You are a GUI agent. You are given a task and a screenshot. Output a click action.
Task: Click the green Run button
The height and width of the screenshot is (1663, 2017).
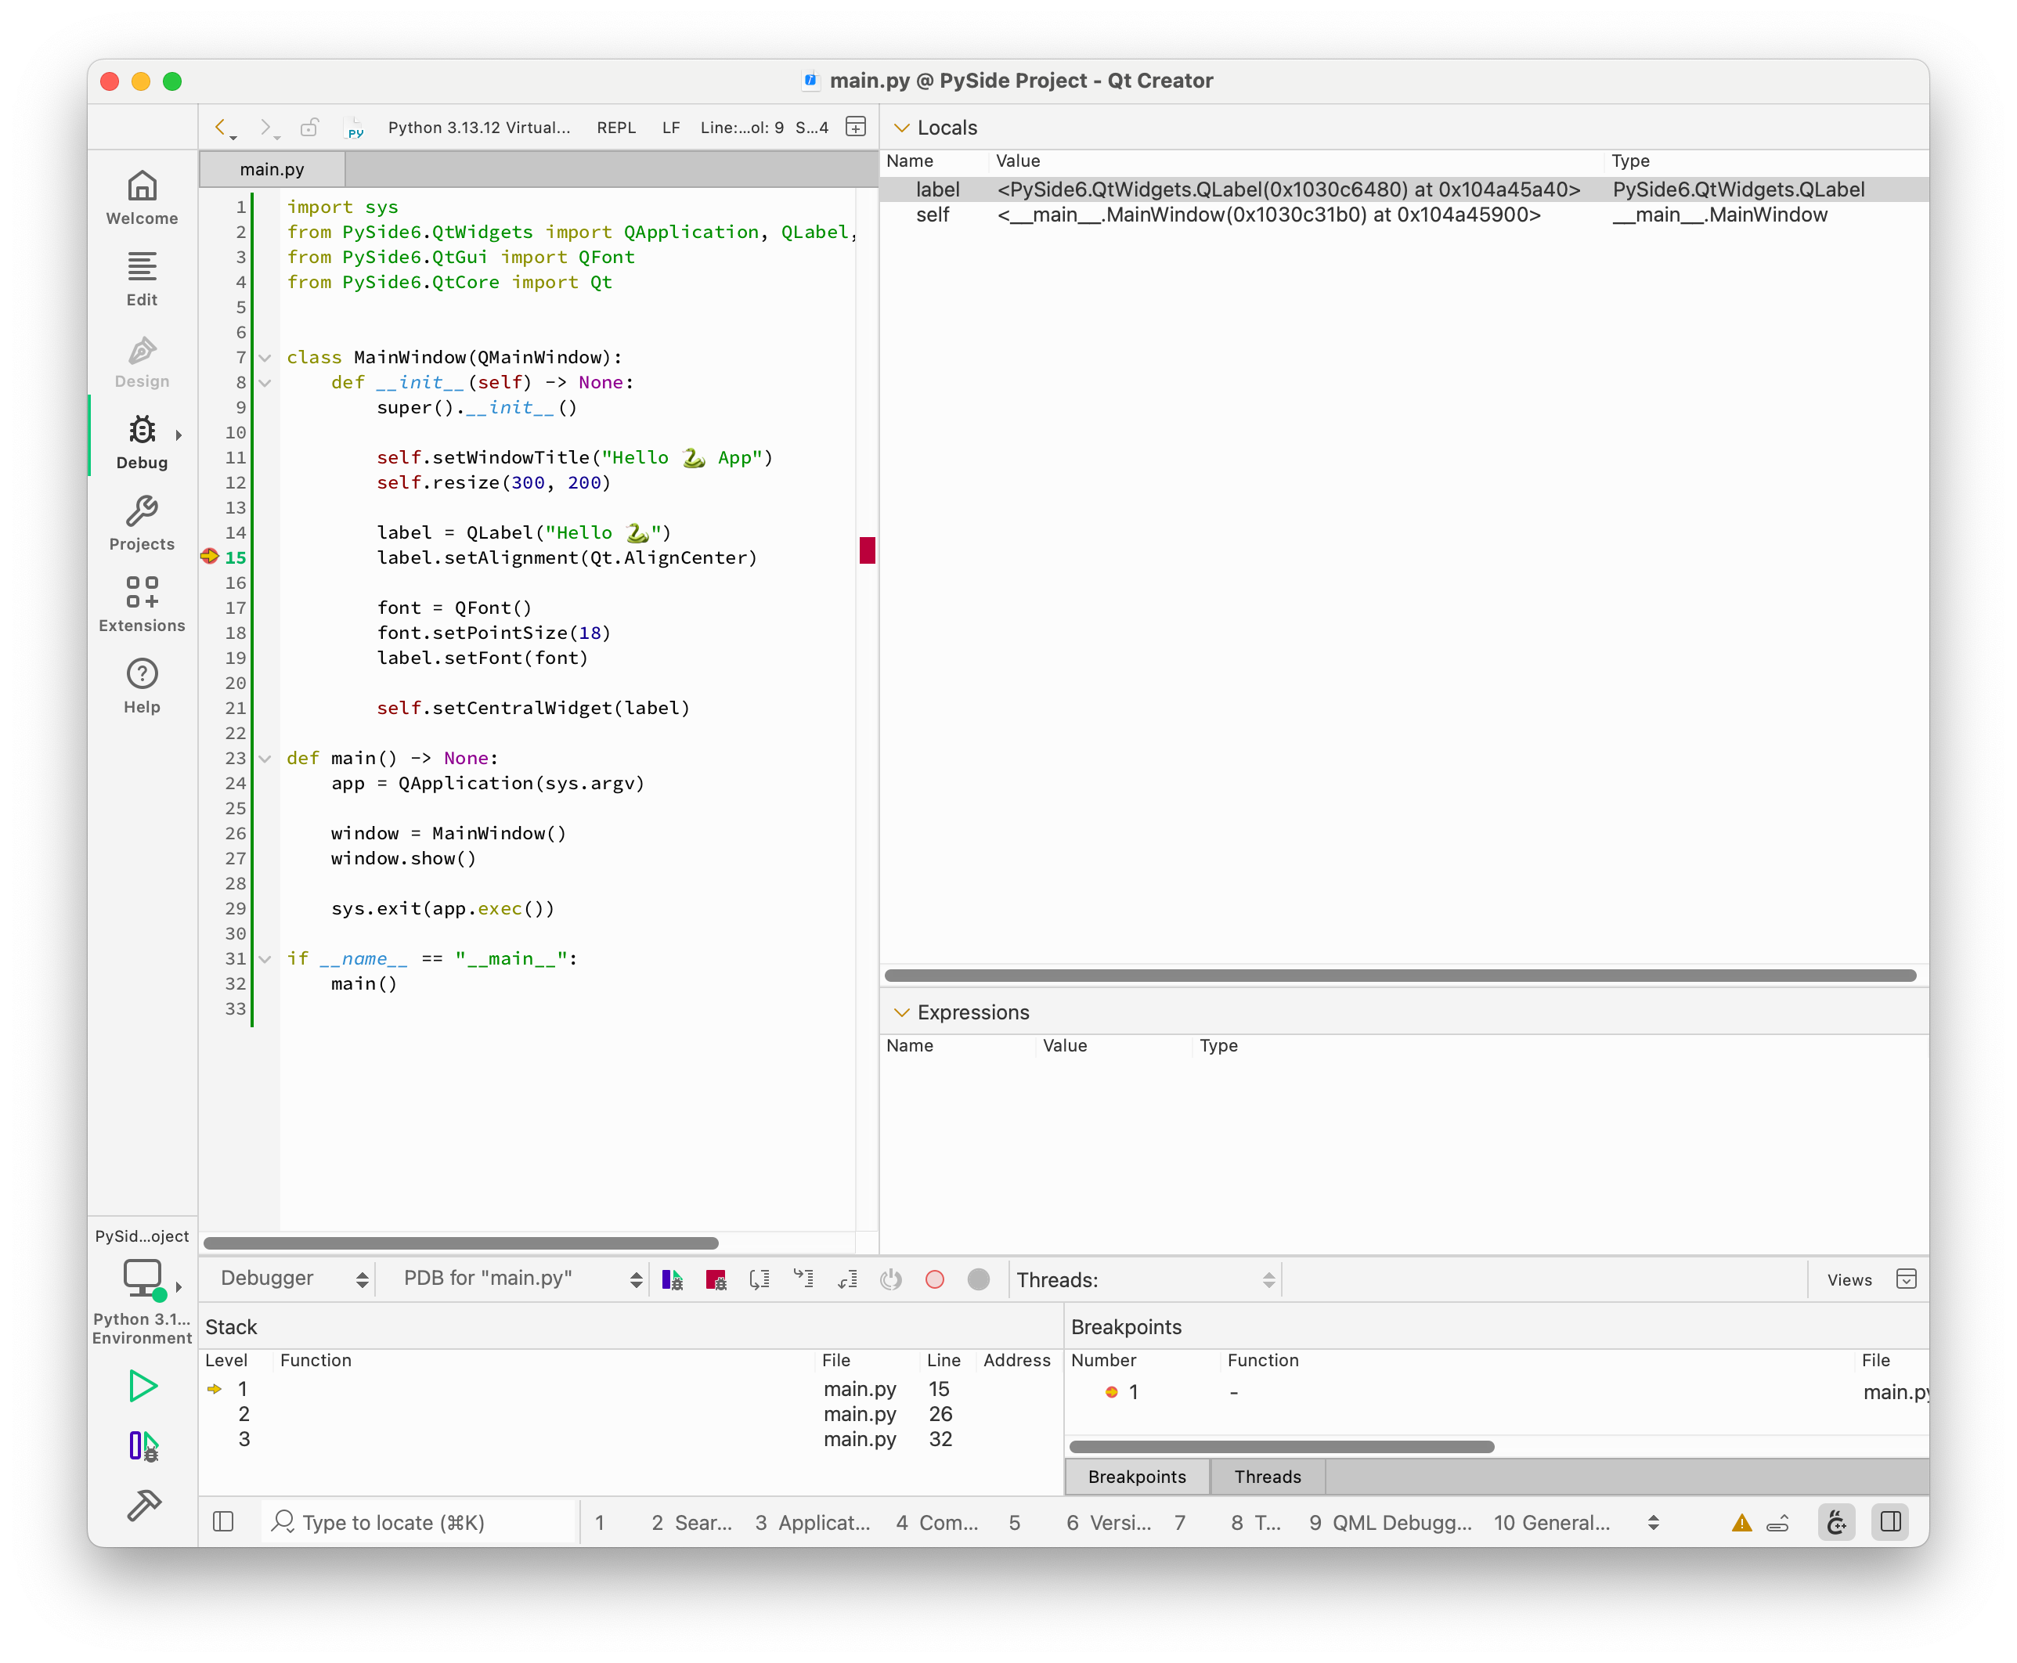click(x=142, y=1386)
